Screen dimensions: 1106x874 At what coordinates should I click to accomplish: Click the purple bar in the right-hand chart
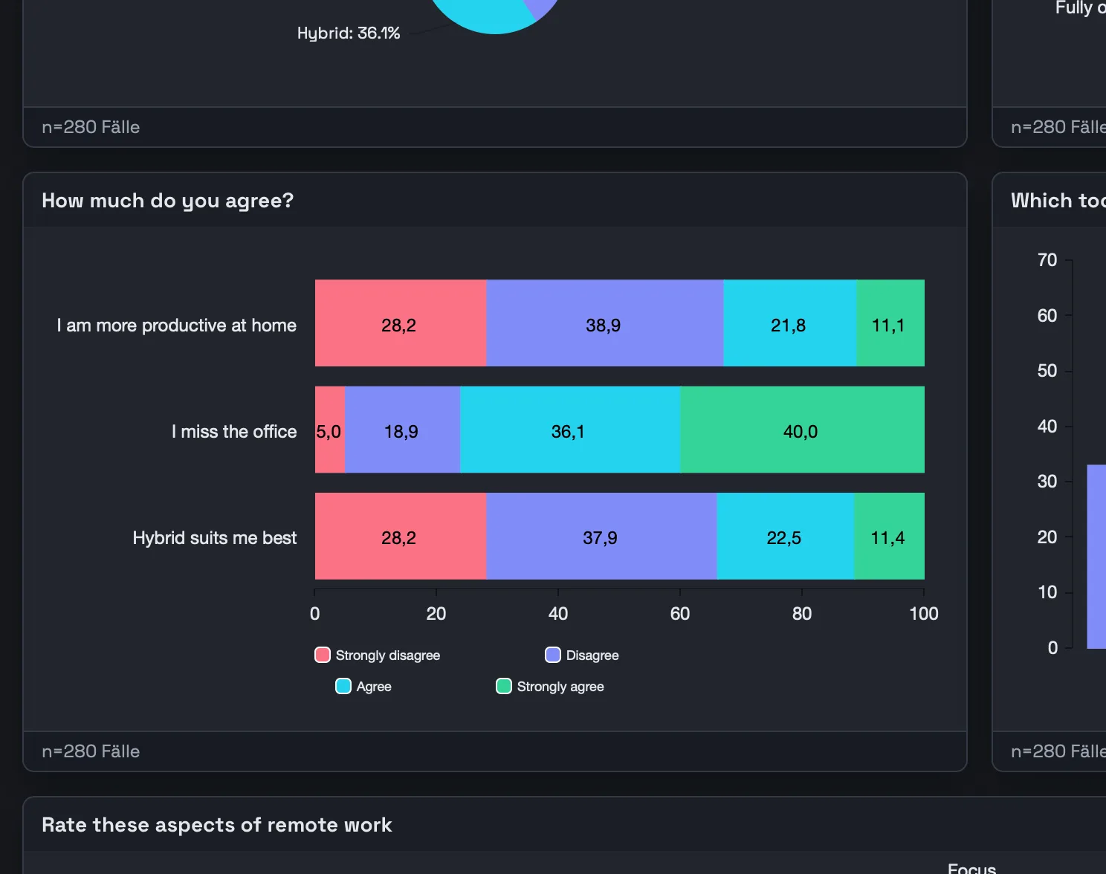1096,557
